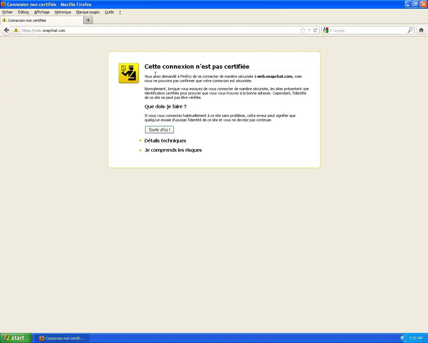
Task: Bookmark this page with the star icon
Action: tap(303, 30)
